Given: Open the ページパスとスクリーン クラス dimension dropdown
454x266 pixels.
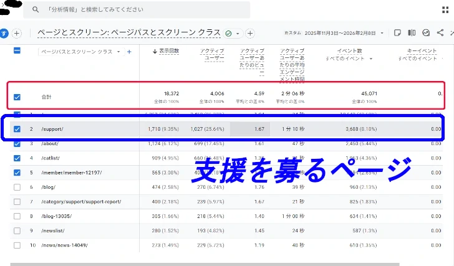Looking at the screenshot, I should click(81, 52).
